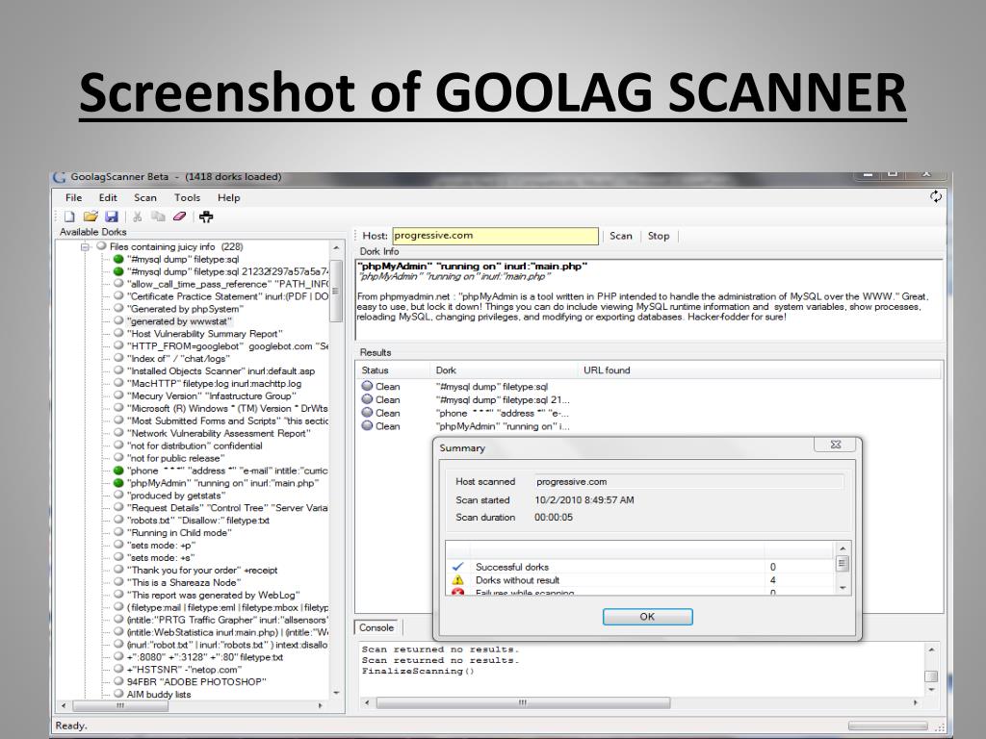Select the "Installed Objects Scanner" dork
Screen dimensions: 986x739
click(221, 370)
